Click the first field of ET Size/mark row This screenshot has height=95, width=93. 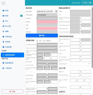(x=75, y=57)
